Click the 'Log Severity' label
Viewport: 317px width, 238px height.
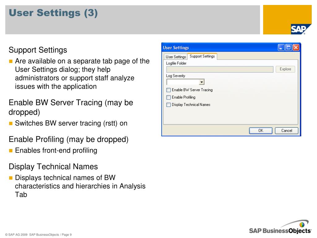[x=176, y=76]
